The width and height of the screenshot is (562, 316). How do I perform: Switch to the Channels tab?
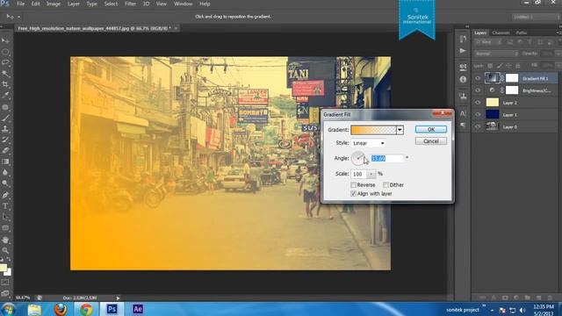(501, 33)
